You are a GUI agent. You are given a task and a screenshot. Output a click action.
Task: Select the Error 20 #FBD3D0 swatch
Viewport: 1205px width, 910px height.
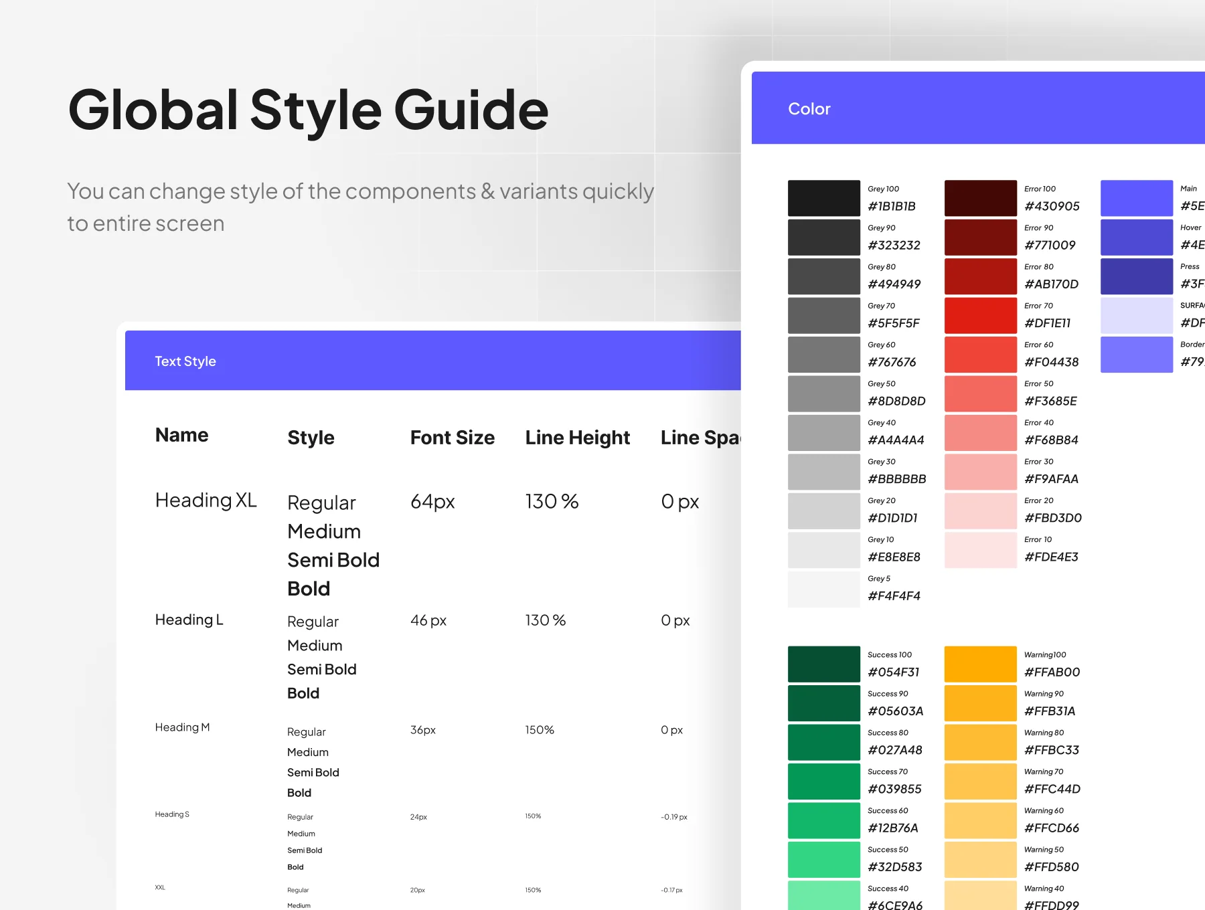pos(980,510)
